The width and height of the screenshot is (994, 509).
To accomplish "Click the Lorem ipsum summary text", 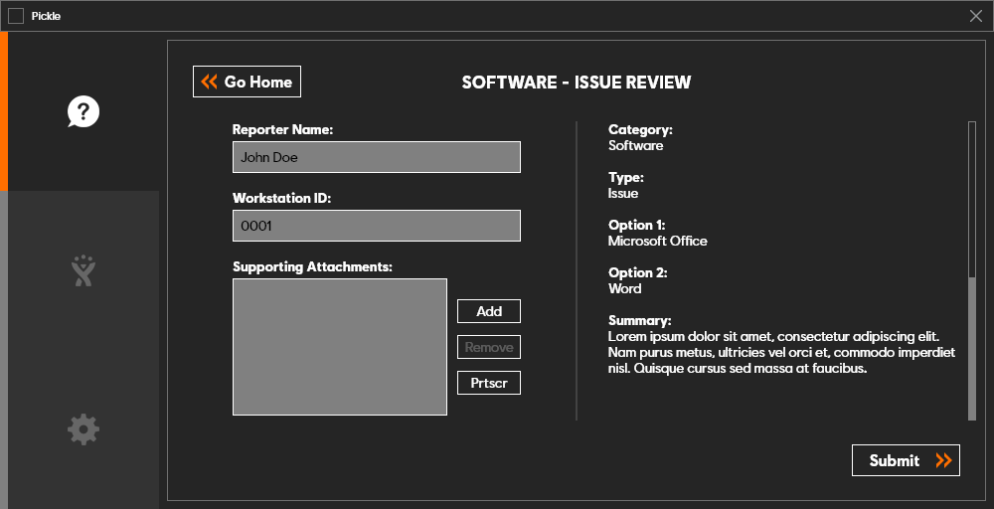I will (x=781, y=352).
